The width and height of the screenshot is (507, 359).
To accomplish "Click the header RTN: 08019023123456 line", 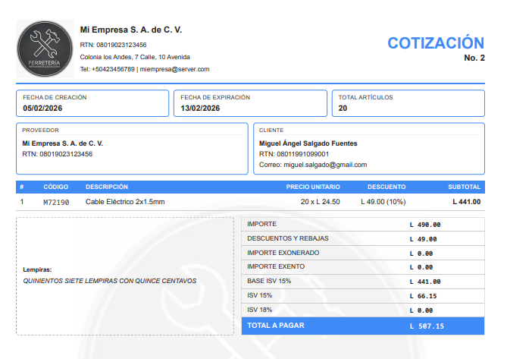I will (113, 45).
